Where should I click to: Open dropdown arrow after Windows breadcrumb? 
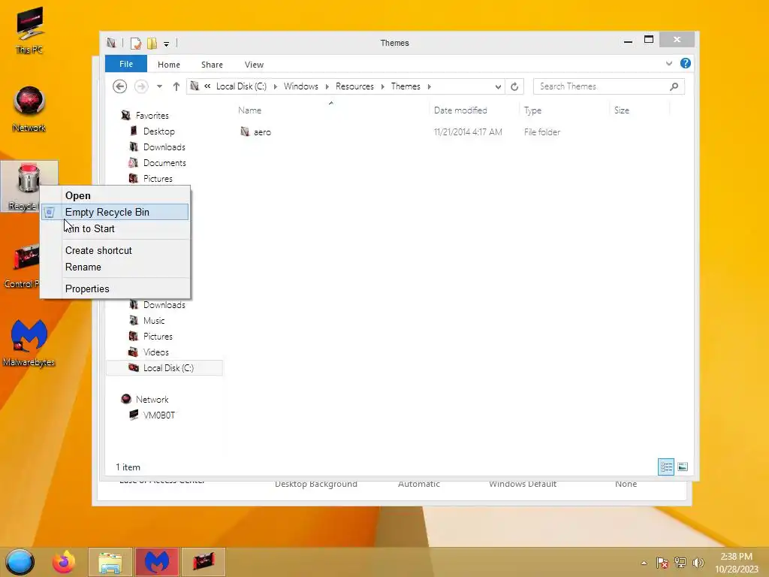(327, 87)
